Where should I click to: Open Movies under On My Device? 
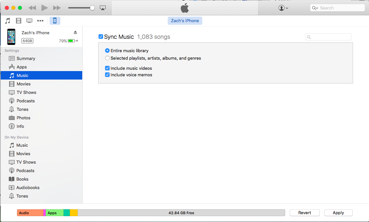41,154
